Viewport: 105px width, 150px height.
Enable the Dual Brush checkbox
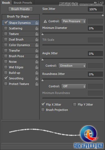coord(6,39)
